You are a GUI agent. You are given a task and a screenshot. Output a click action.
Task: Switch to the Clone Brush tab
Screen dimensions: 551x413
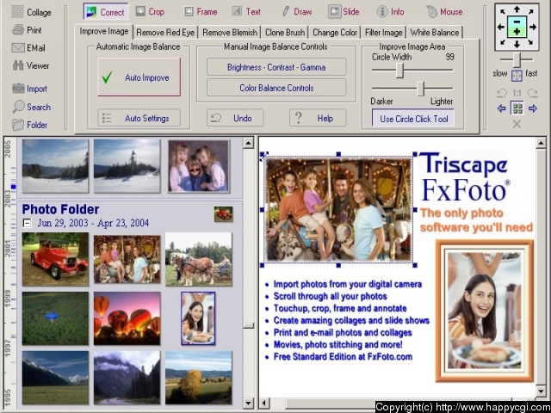(285, 33)
